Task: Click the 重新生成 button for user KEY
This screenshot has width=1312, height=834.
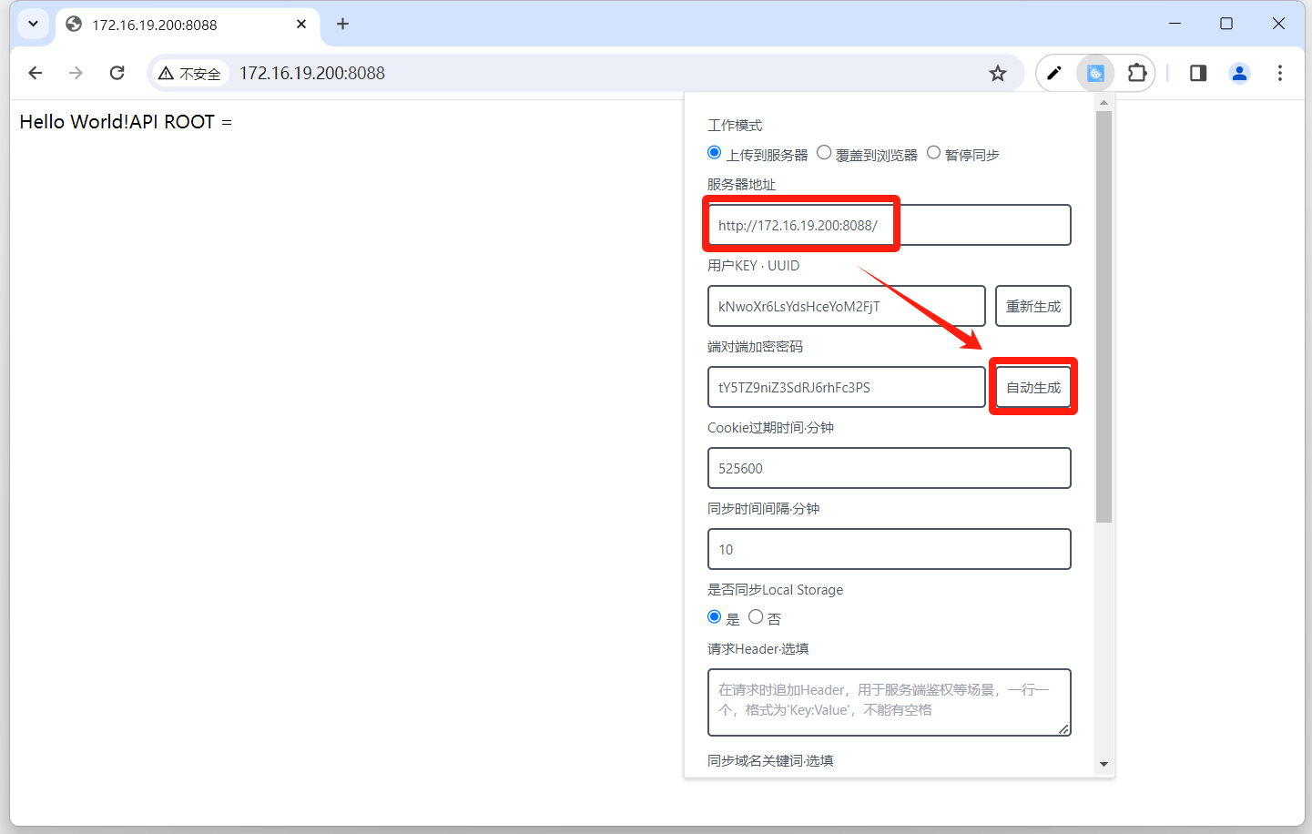Action: [x=1032, y=306]
